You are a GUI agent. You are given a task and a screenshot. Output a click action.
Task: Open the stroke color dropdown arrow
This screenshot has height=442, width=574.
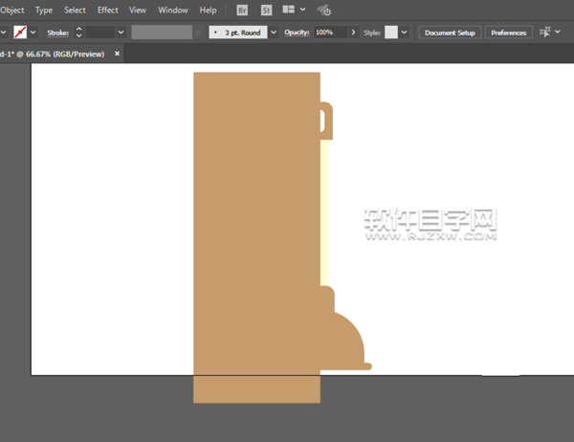[33, 33]
